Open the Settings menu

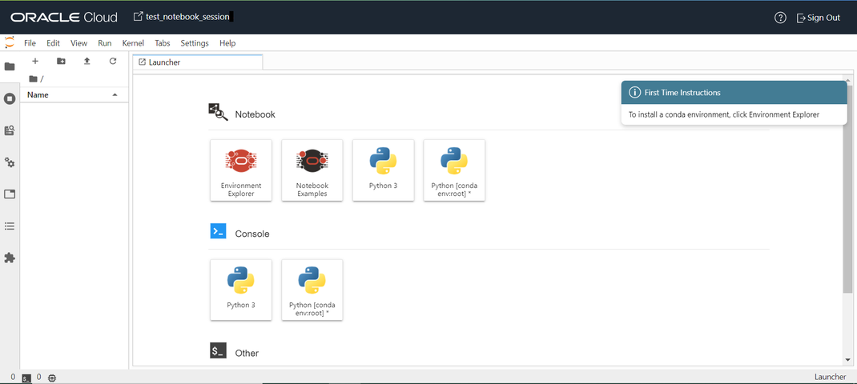[x=195, y=43]
